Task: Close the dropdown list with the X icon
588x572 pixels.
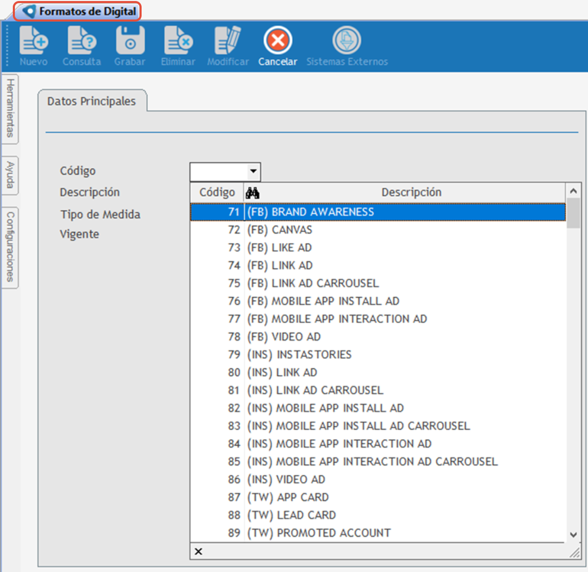Action: pyautogui.click(x=199, y=551)
